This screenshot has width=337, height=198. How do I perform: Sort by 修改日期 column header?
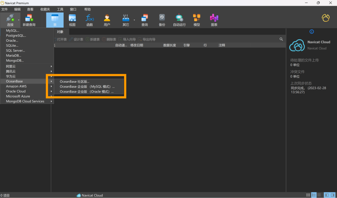tap(137, 45)
